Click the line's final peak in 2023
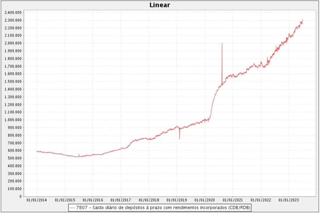This screenshot has width=320, height=213. 302,20
